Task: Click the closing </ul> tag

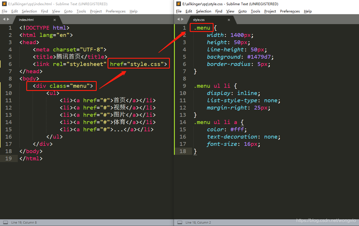Action: pyautogui.click(x=54, y=137)
